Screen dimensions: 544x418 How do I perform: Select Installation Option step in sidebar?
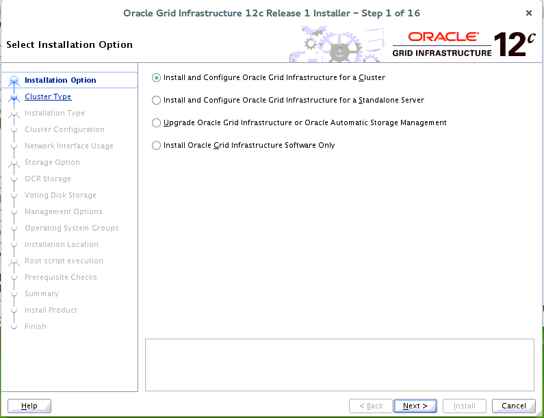point(60,81)
